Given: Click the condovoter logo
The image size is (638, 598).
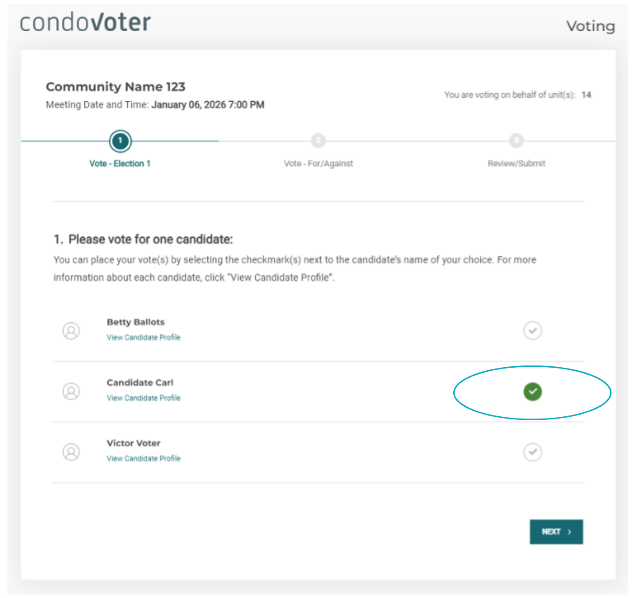Looking at the screenshot, I should pyautogui.click(x=85, y=22).
